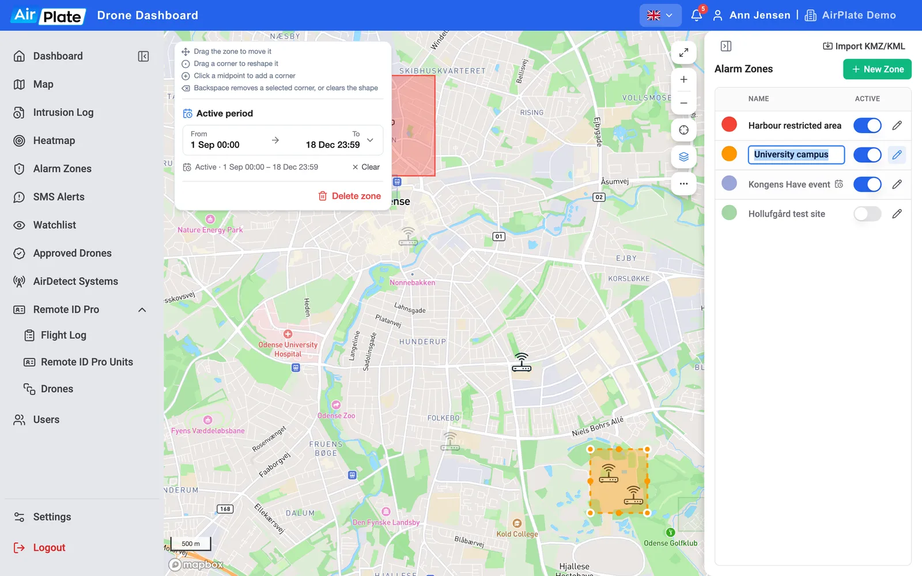Click the AirPlate logo
The width and height of the screenshot is (922, 576).
(48, 16)
